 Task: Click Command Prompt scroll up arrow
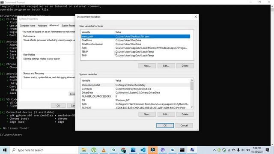pyautogui.click(x=272, y=6)
